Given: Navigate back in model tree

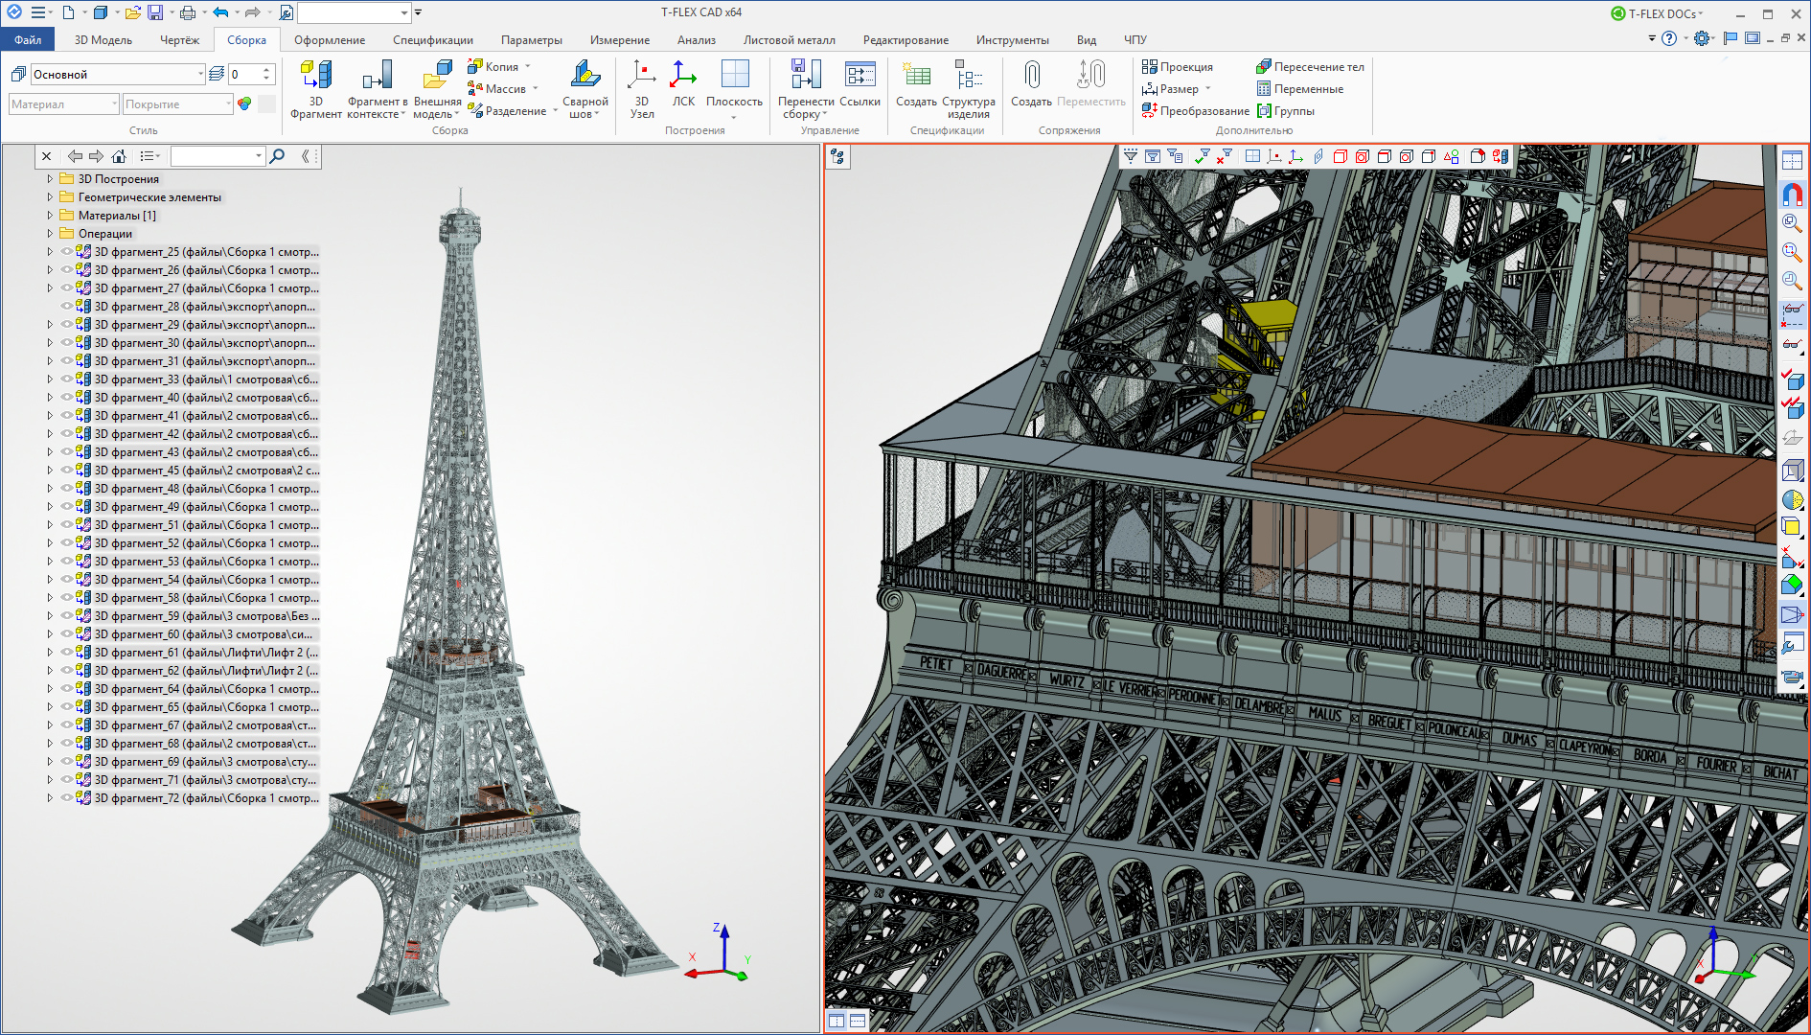Looking at the screenshot, I should pyautogui.click(x=74, y=155).
